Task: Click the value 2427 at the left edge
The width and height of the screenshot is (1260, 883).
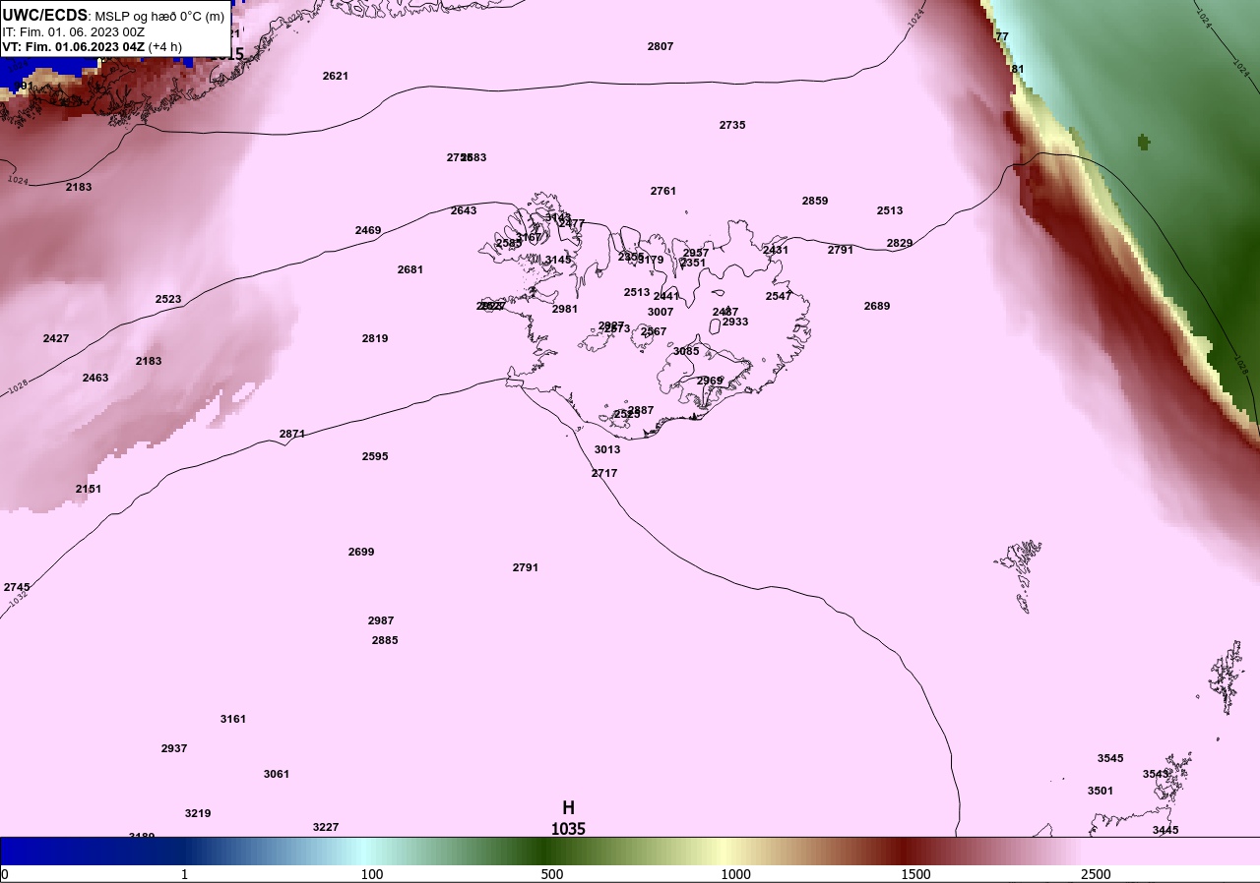Action: (56, 338)
